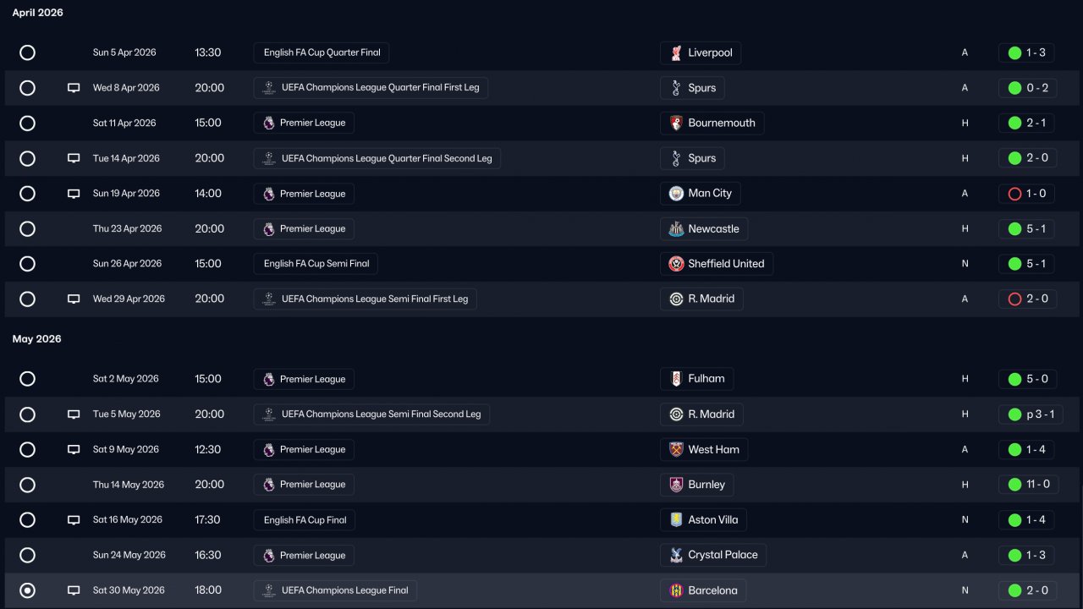Viewport: 1083px width, 609px height.
Task: Click the Man City badge icon
Action: click(x=676, y=194)
